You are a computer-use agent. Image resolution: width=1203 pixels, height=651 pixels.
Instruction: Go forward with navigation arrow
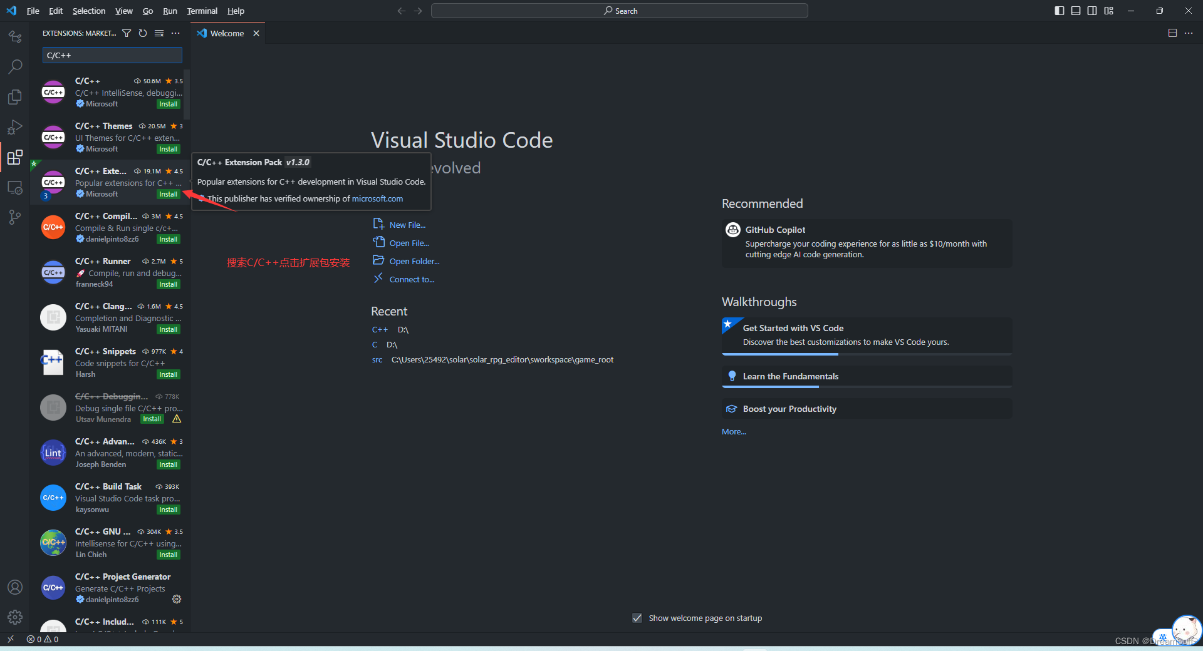pos(418,11)
